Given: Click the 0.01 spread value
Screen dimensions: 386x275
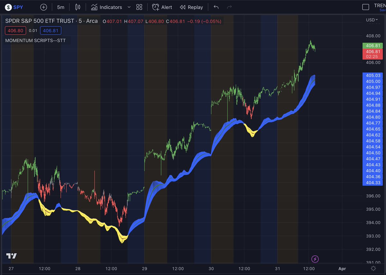Looking at the screenshot, I should click(x=32, y=31).
